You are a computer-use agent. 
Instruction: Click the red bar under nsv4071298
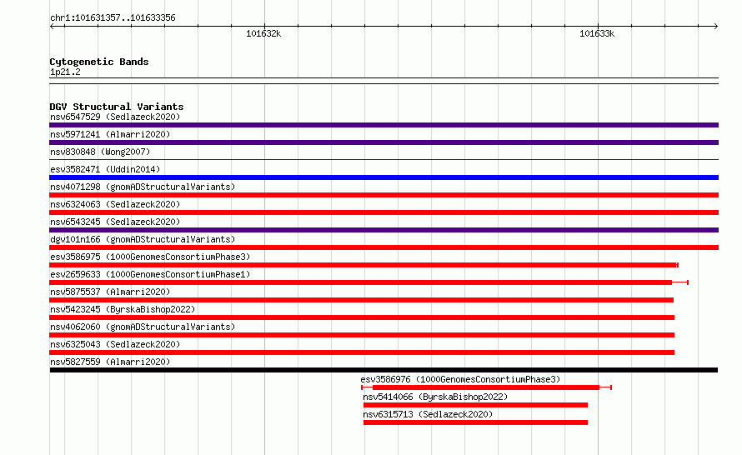coord(384,195)
